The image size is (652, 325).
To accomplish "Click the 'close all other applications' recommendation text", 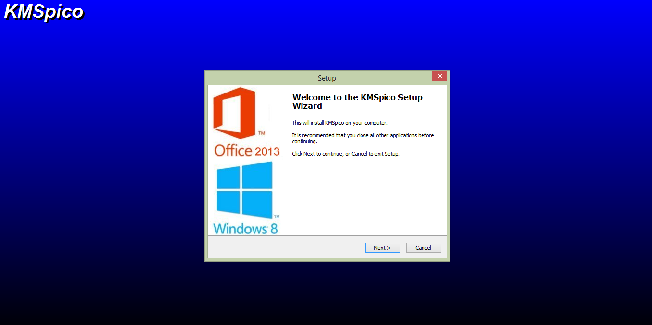I will pos(363,139).
